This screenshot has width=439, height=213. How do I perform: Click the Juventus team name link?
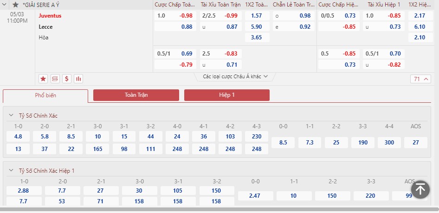click(x=50, y=16)
